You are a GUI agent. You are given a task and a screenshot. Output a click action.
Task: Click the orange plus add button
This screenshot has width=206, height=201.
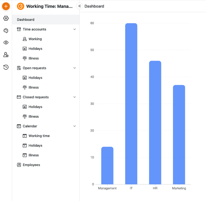click(6, 6)
